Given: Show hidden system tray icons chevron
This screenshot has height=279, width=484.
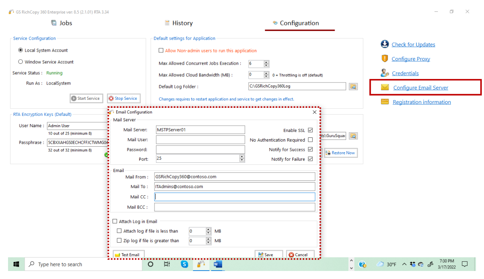Looking at the screenshot, I should (x=404, y=264).
